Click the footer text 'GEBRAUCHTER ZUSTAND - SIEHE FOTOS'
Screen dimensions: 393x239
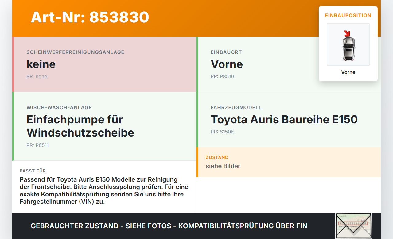(x=101, y=226)
